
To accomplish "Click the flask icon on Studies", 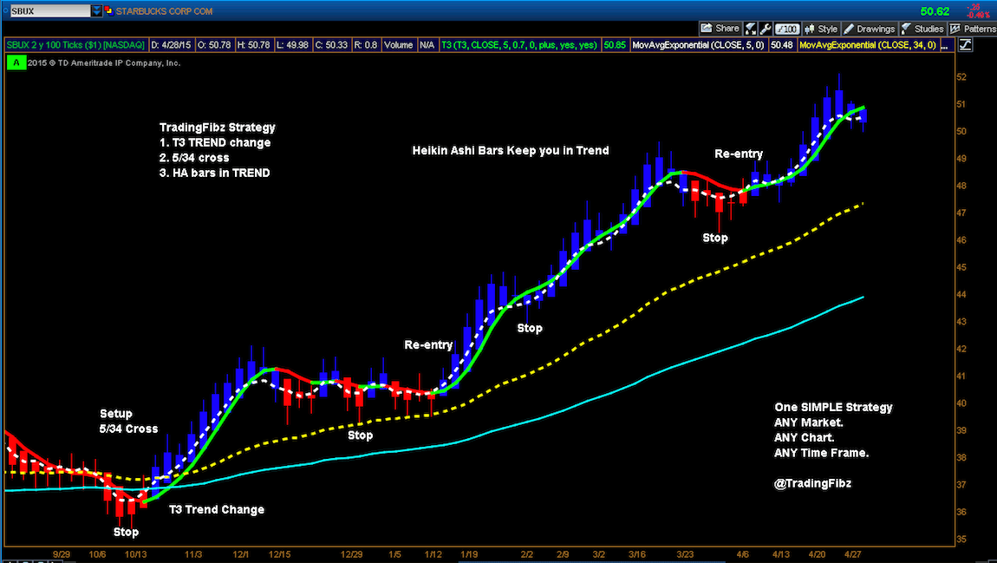I will 906,29.
